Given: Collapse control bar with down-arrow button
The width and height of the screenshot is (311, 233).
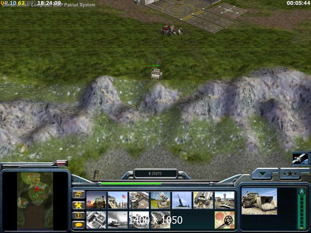Looking at the screenshot, I should click(263, 174).
